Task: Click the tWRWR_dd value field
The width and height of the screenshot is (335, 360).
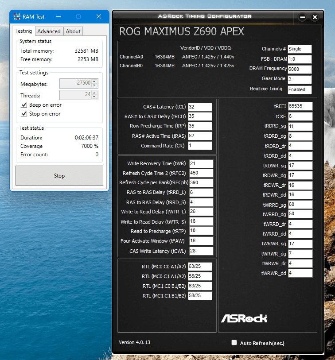Action: tap(300, 273)
